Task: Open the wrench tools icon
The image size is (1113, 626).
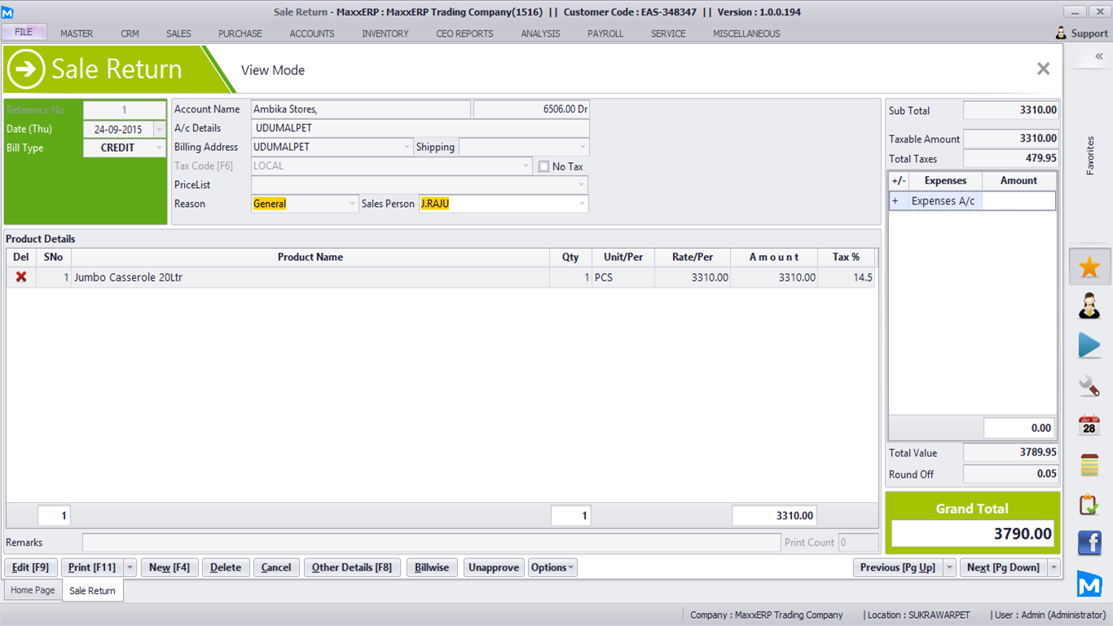Action: 1089,386
